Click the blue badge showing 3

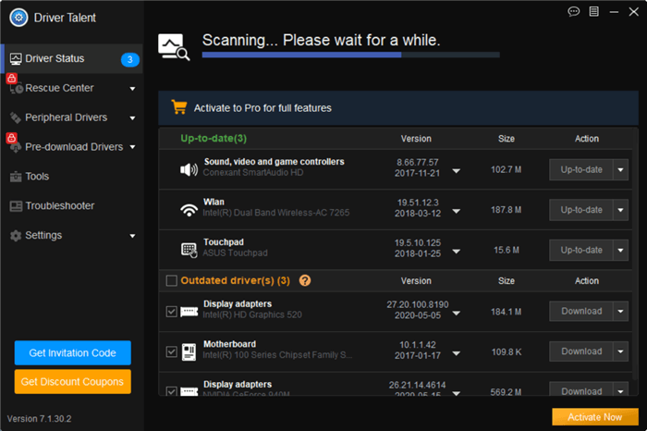[x=130, y=59]
